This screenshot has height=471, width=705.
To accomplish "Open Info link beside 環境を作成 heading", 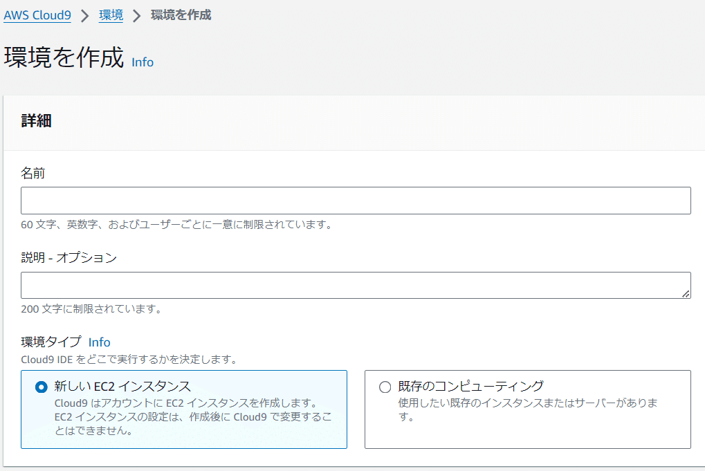I will coord(143,62).
